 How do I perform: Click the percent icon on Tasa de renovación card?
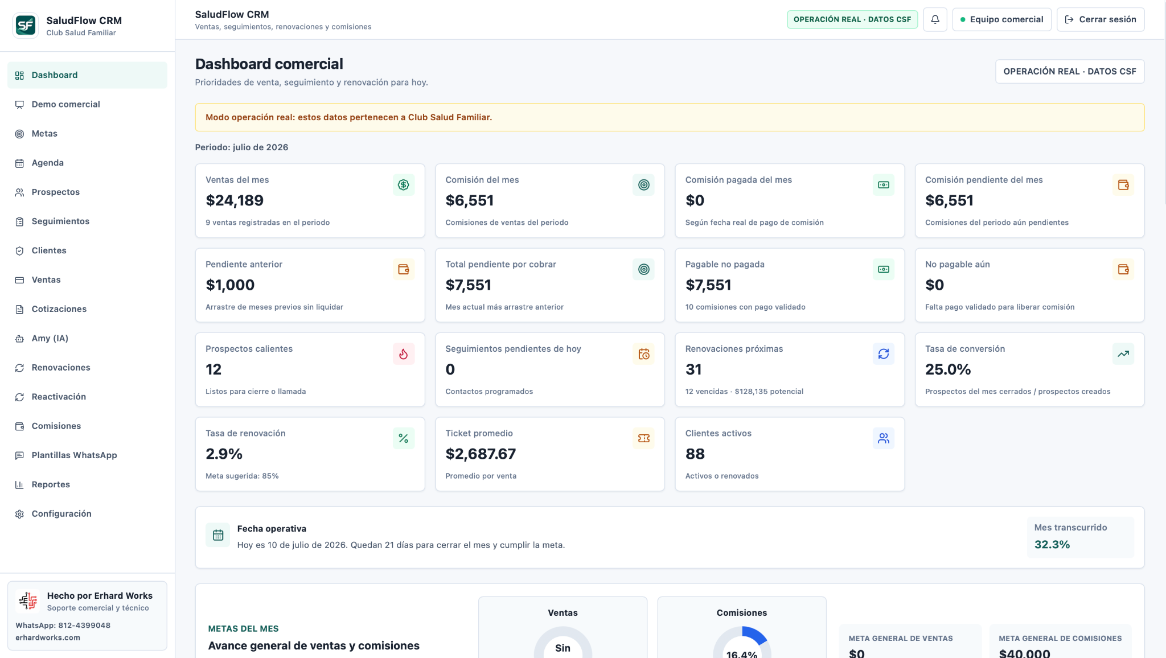pyautogui.click(x=404, y=438)
